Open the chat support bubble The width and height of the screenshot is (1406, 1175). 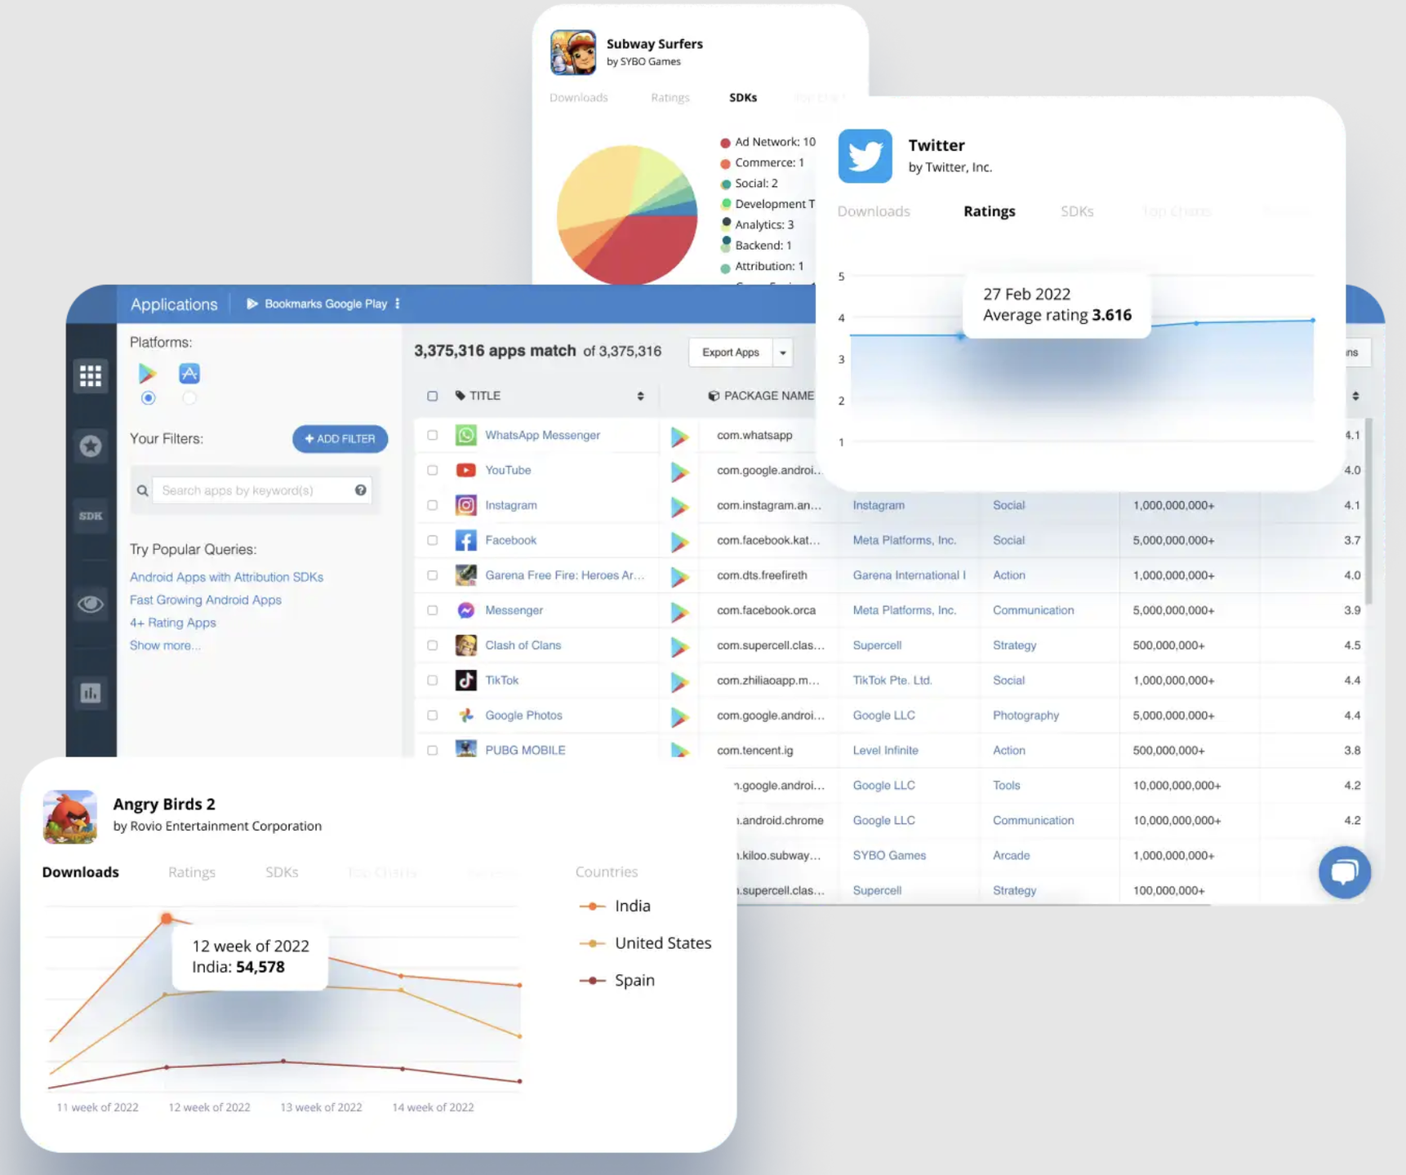1344,871
